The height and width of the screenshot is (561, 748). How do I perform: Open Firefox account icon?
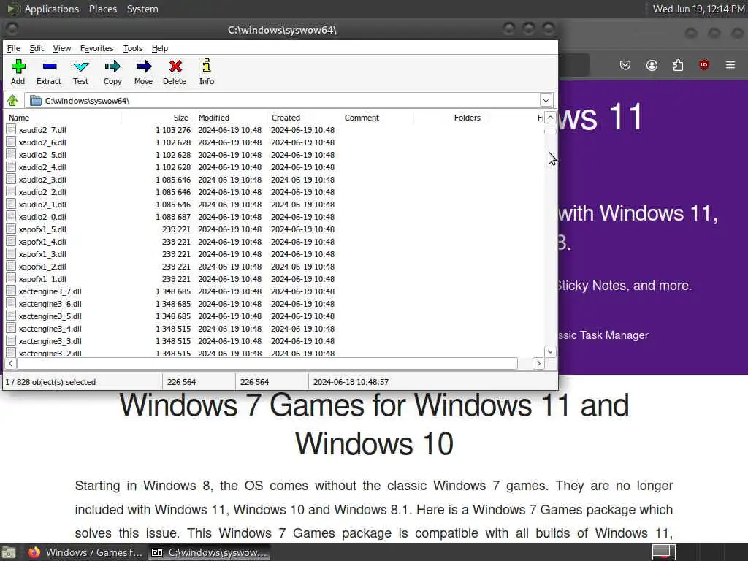point(652,65)
